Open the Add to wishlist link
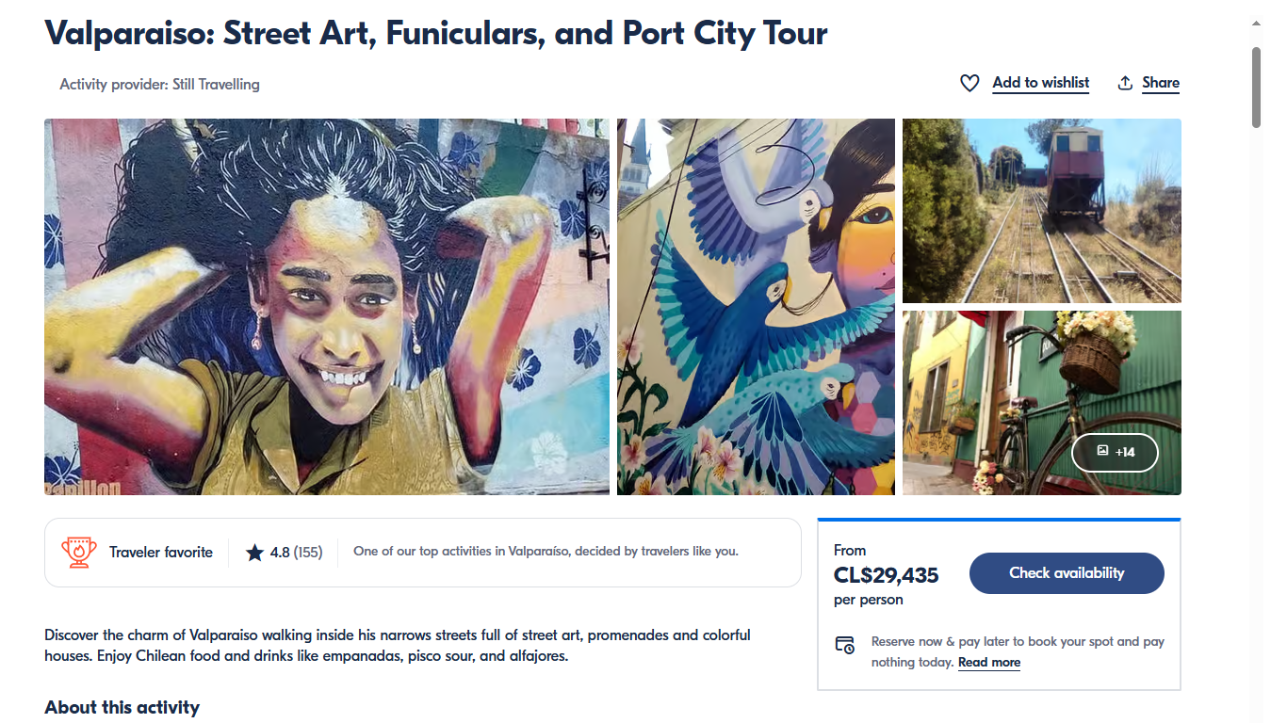 [x=1040, y=83]
